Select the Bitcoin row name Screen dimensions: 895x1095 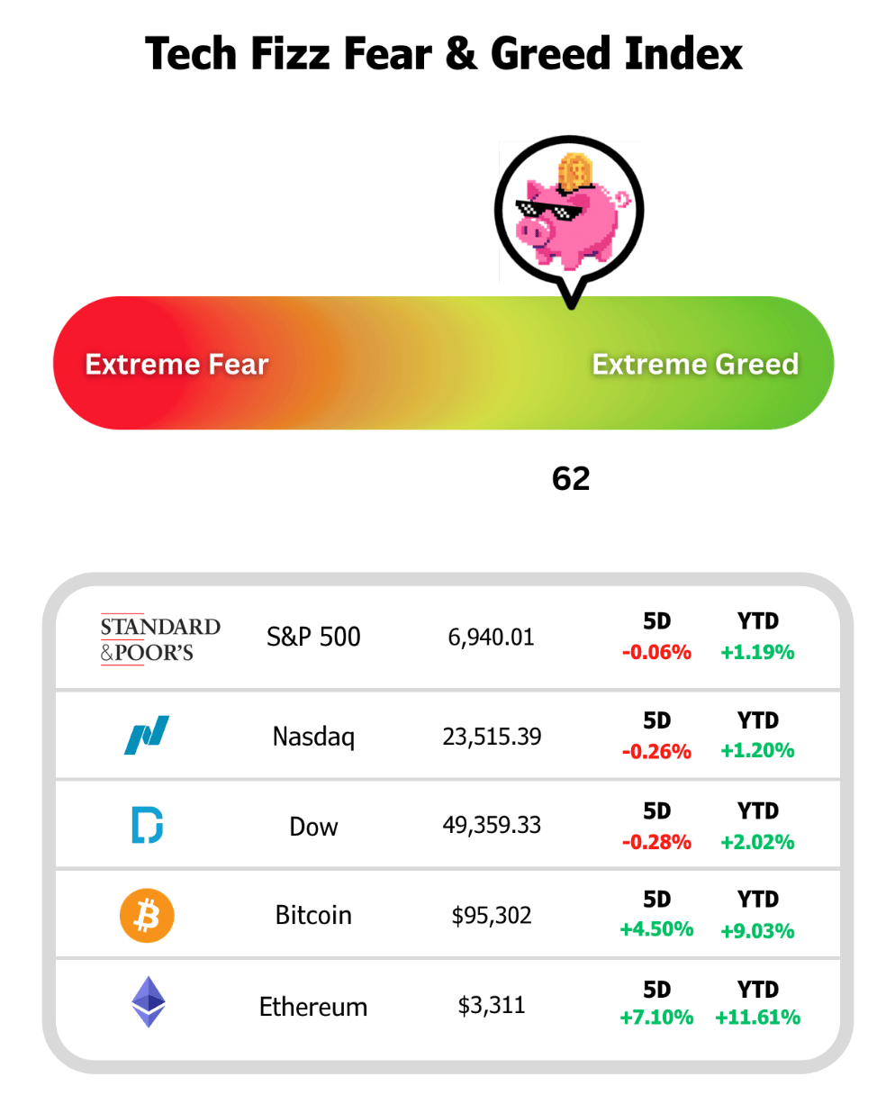click(x=313, y=916)
